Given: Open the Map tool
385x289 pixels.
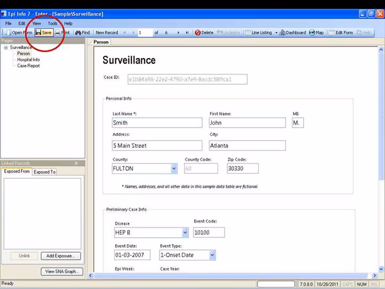Looking at the screenshot, I should (x=317, y=33).
